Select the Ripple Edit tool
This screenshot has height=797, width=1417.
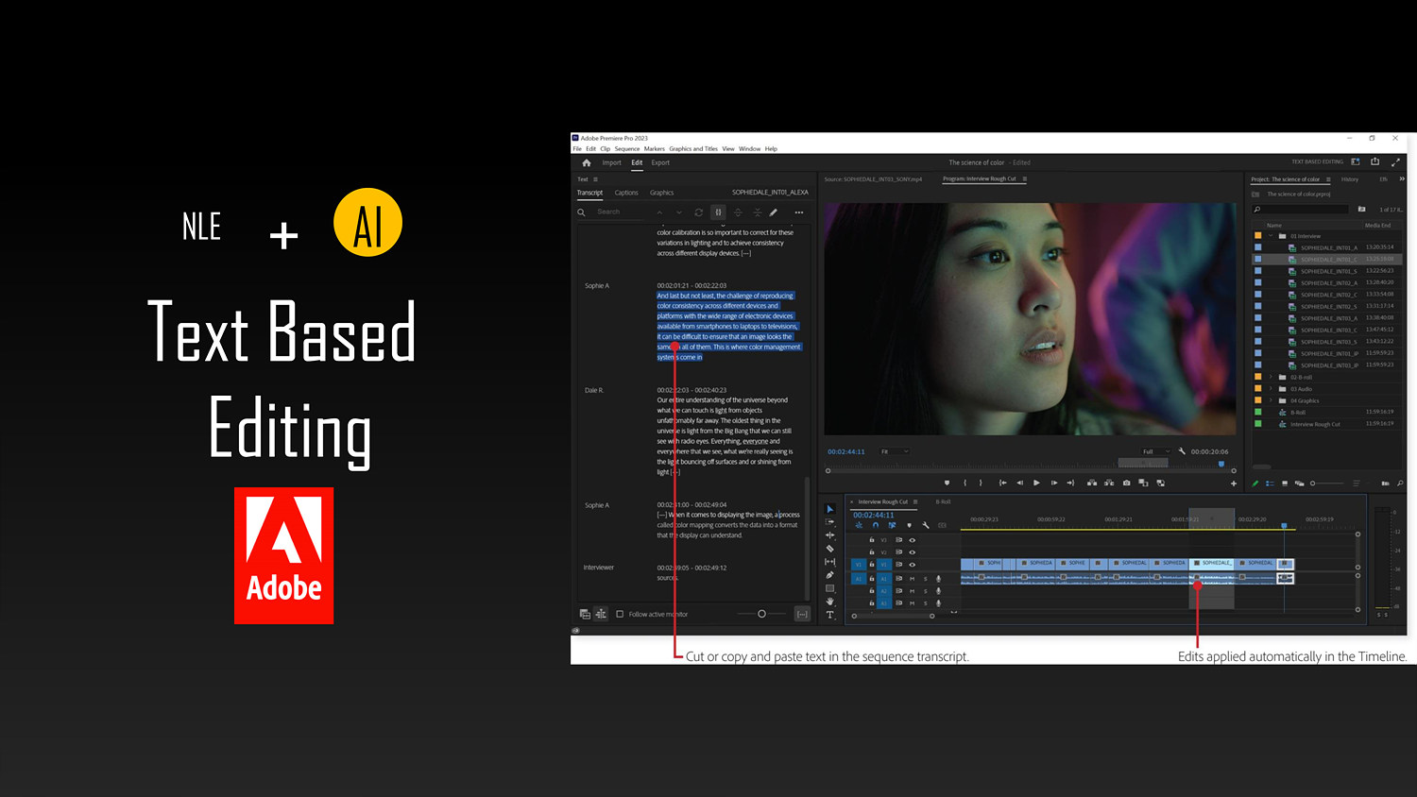coord(830,535)
